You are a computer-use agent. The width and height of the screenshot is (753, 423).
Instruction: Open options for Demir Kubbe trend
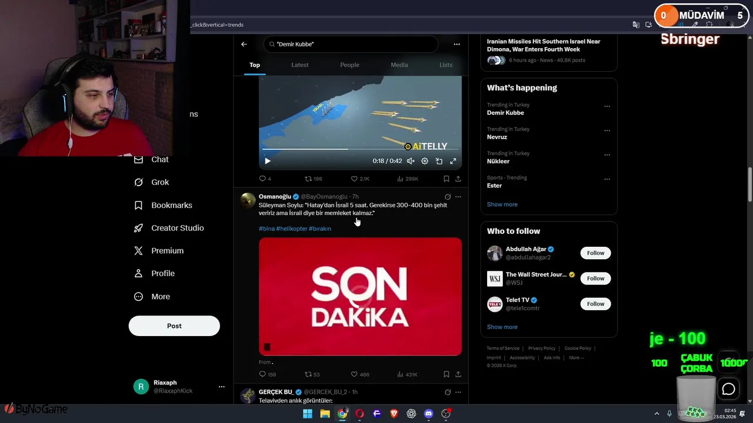click(607, 106)
